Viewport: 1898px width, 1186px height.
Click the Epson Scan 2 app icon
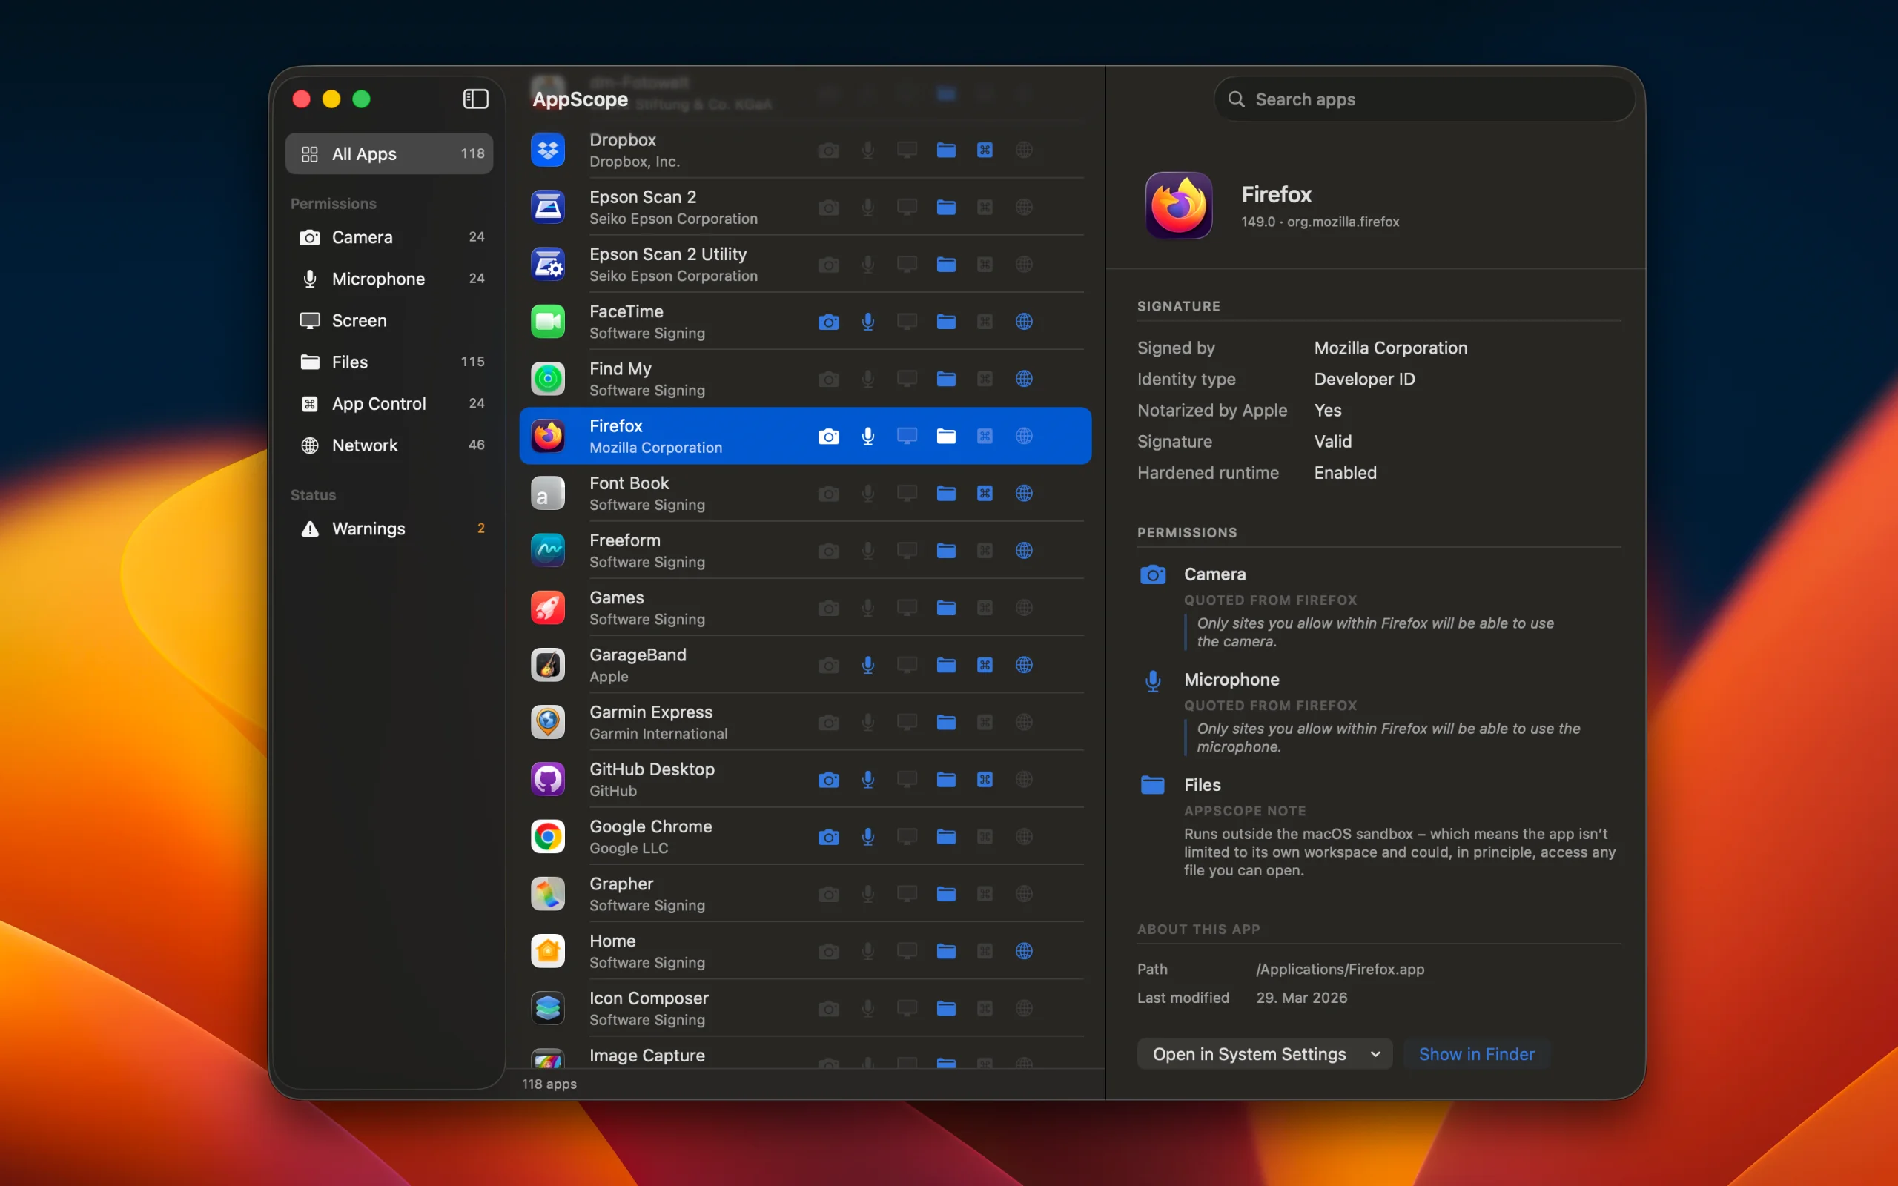(547, 207)
